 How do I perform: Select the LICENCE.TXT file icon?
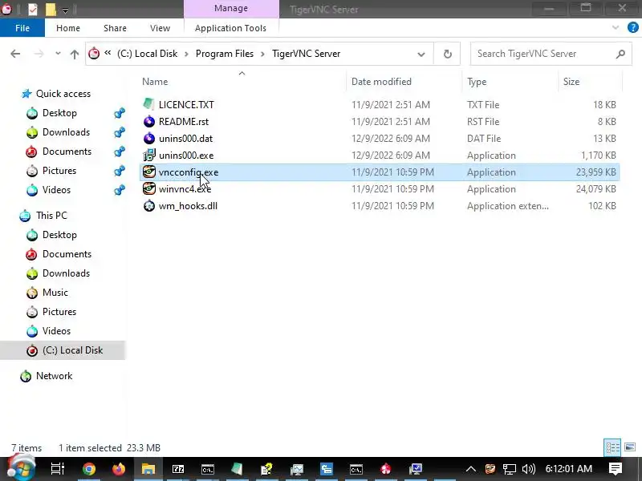click(149, 104)
